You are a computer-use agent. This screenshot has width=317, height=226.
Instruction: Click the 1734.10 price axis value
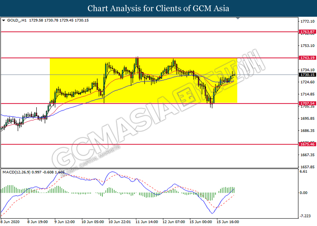(x=307, y=70)
